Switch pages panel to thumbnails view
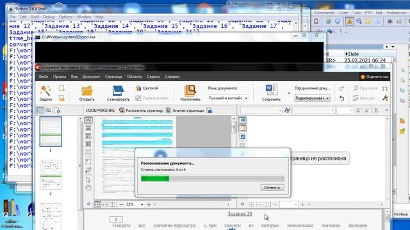The width and height of the screenshot is (410, 230). point(40,111)
